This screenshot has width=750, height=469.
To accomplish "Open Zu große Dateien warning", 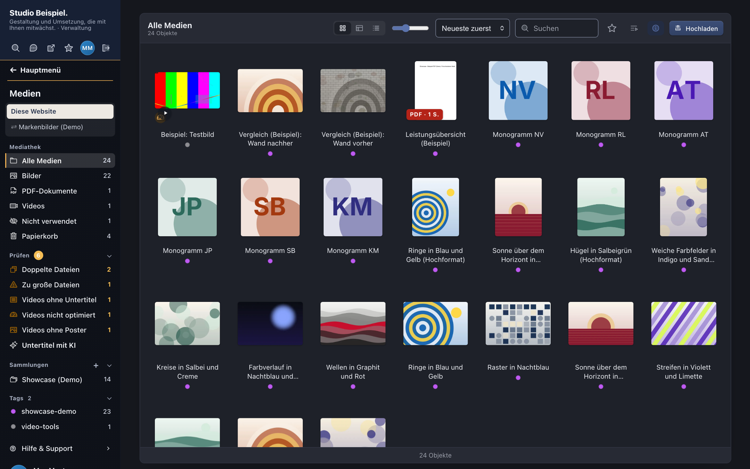I will [x=60, y=285].
